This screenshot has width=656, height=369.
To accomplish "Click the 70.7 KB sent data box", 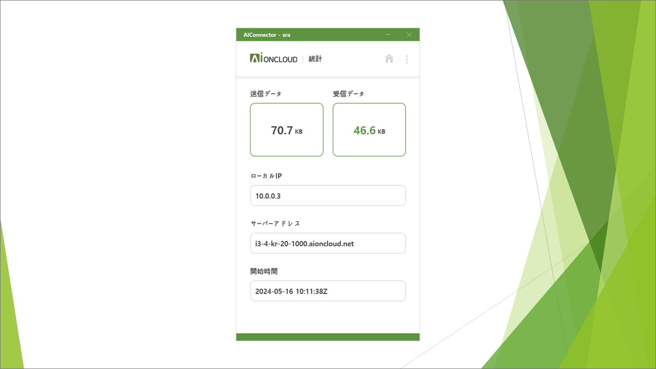I will point(287,130).
